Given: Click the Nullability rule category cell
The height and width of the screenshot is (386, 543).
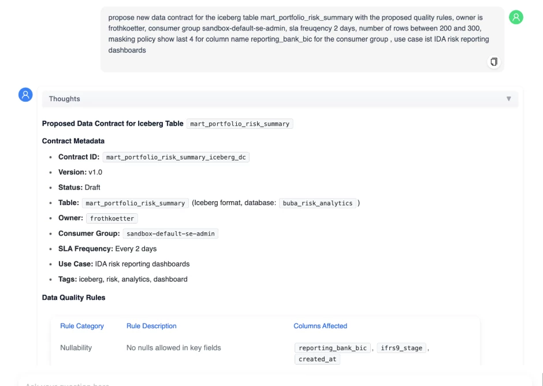Looking at the screenshot, I should (76, 348).
